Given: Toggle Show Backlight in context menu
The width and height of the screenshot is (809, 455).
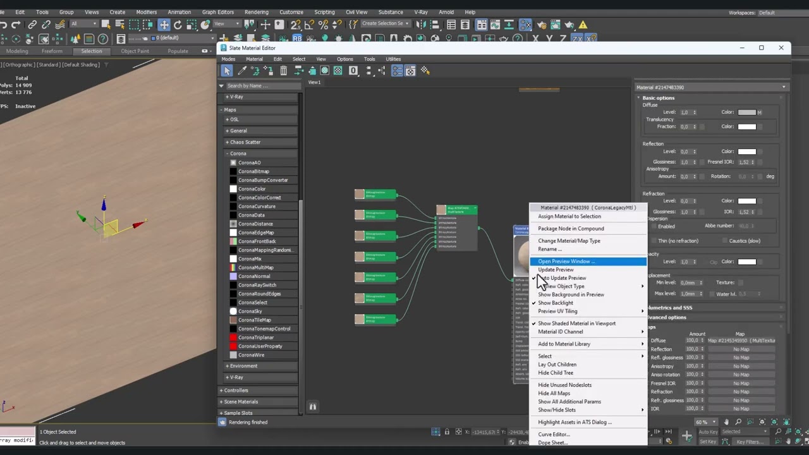Looking at the screenshot, I should pyautogui.click(x=555, y=303).
